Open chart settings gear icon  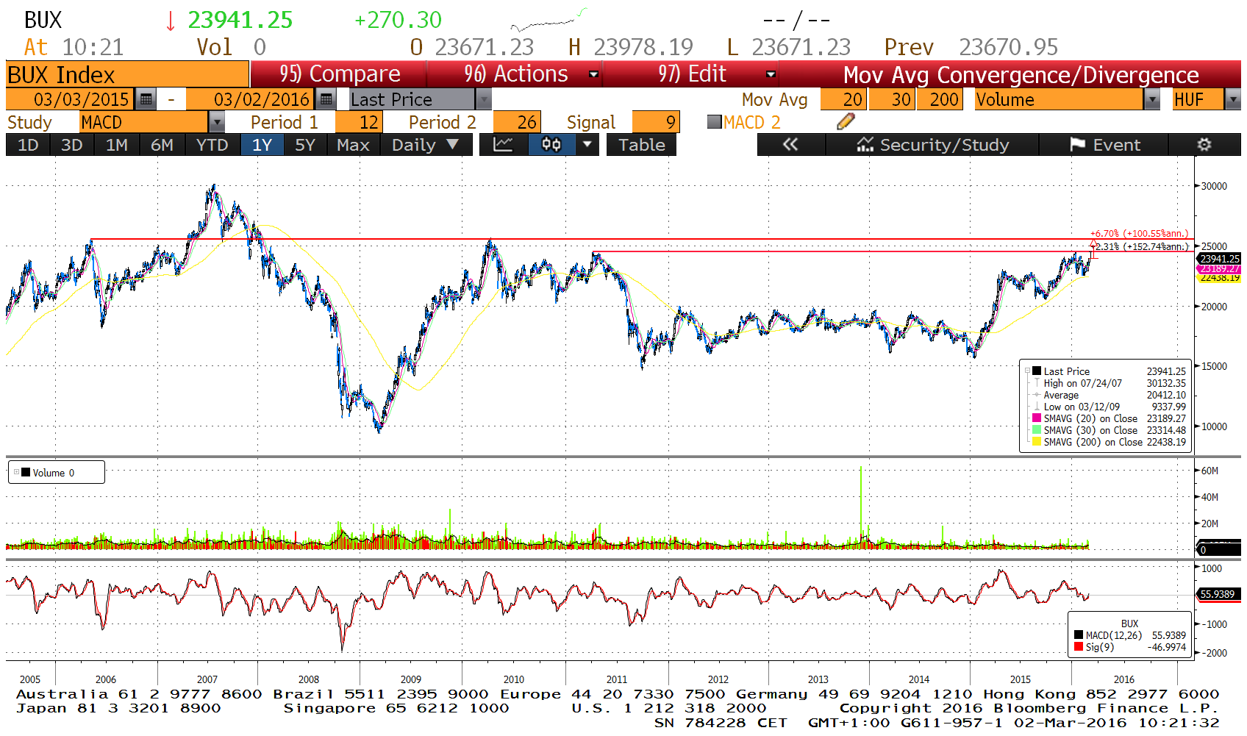(x=1204, y=145)
